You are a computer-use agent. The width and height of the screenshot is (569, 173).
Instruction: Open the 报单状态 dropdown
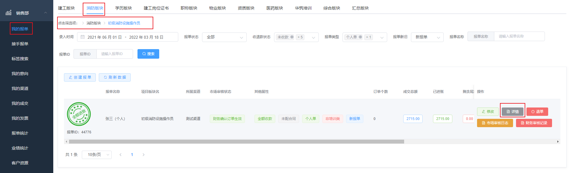tap(224, 37)
